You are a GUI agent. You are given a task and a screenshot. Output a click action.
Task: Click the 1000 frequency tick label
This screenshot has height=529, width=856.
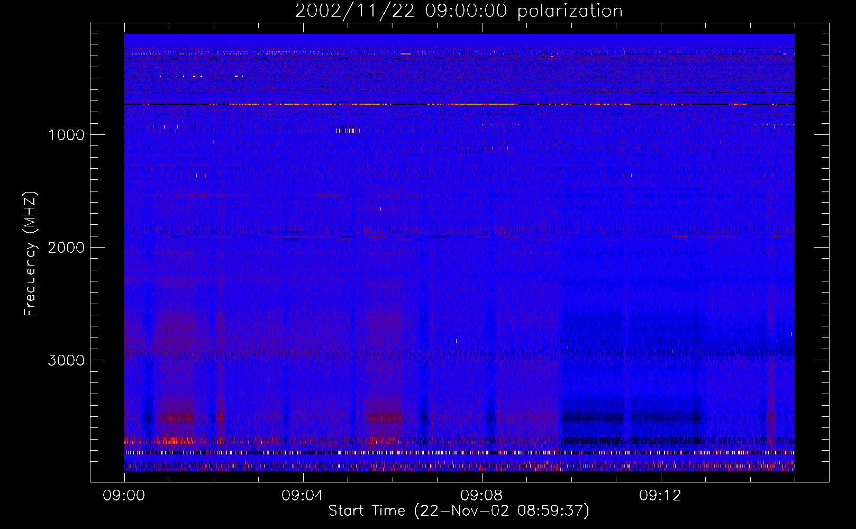point(66,135)
